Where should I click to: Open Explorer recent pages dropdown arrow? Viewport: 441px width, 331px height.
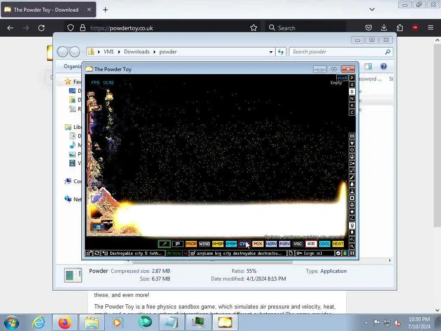(x=83, y=52)
